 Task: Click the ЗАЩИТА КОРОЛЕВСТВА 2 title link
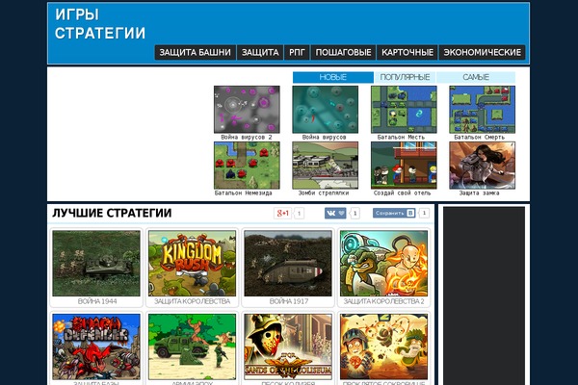(x=383, y=301)
